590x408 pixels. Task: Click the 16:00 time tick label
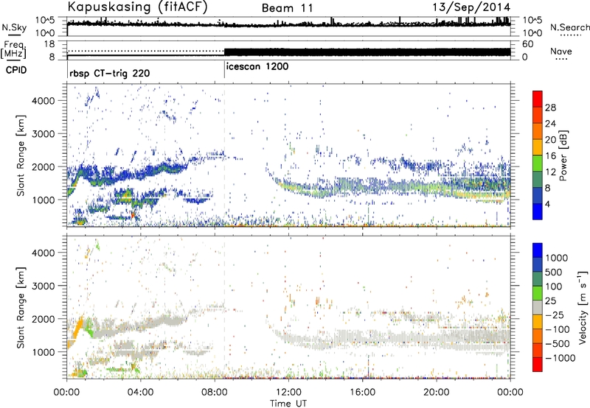tap(362, 393)
